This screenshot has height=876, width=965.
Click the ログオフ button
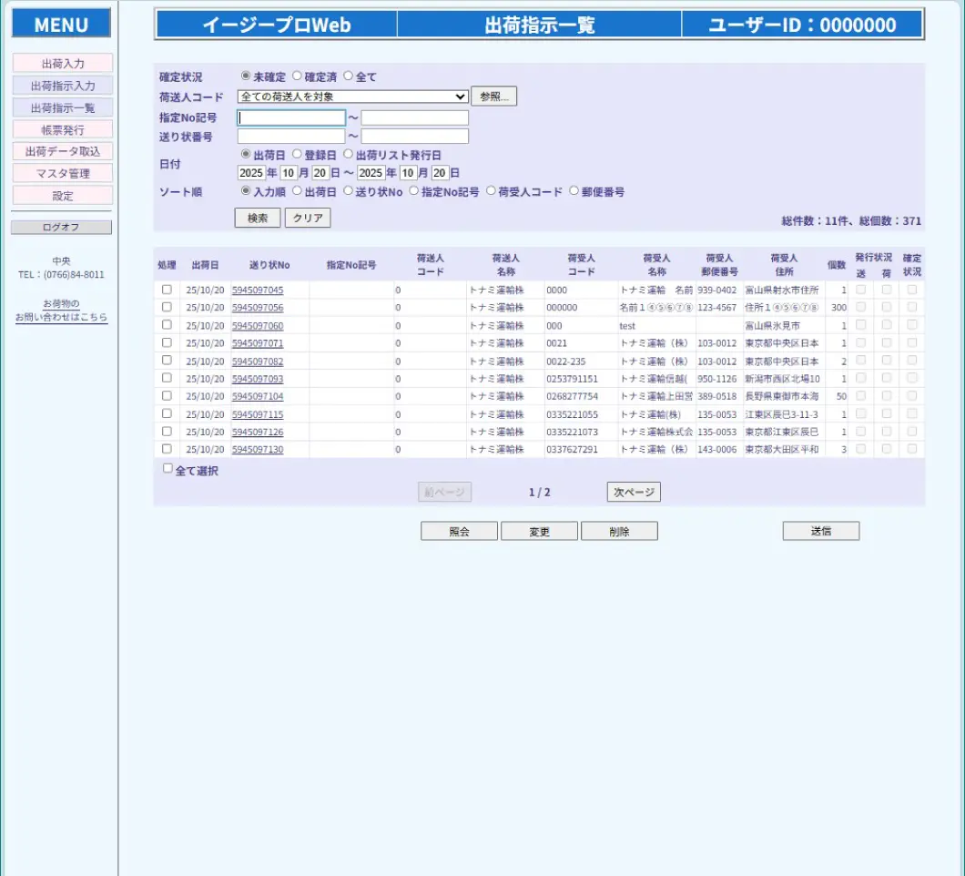coord(61,228)
